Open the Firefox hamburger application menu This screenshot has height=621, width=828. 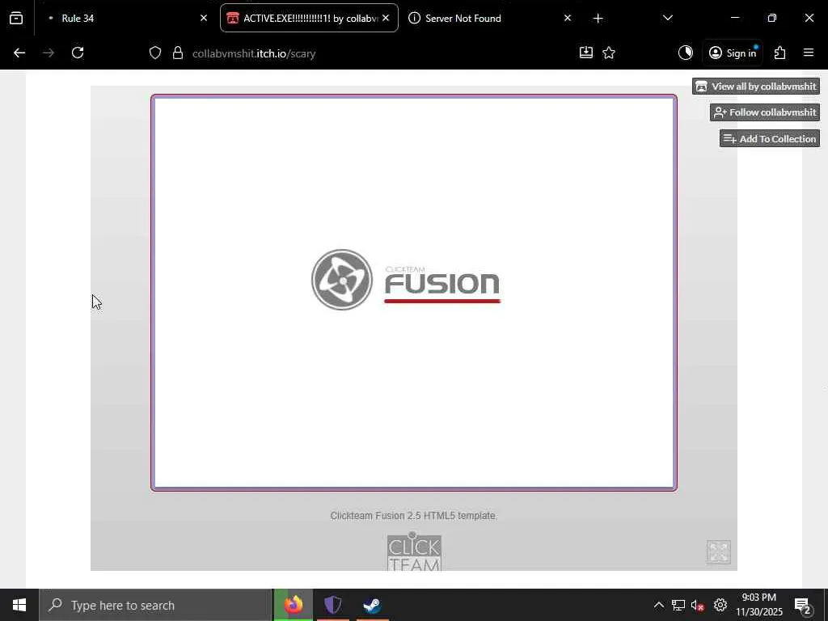click(809, 53)
